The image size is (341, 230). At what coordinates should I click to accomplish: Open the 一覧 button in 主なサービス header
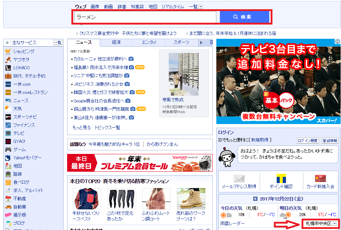(x=58, y=42)
